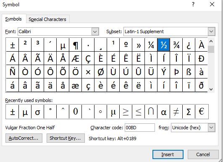Close the Symbol dialog window
Viewport: 223px width, 162px height.
[x=212, y=4]
